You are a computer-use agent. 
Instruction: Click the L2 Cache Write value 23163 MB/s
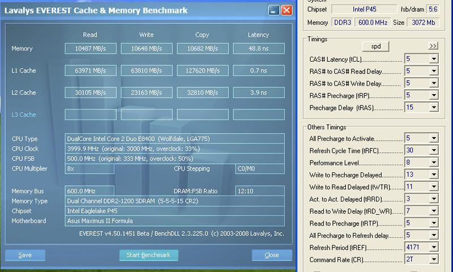click(x=147, y=92)
